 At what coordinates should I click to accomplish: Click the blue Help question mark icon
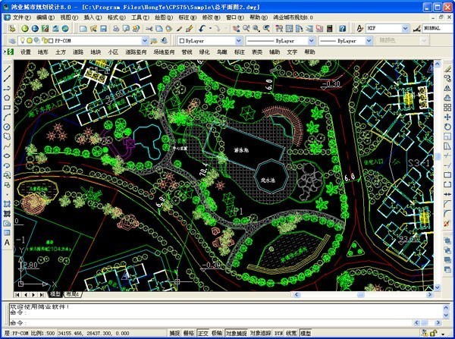pos(343,29)
